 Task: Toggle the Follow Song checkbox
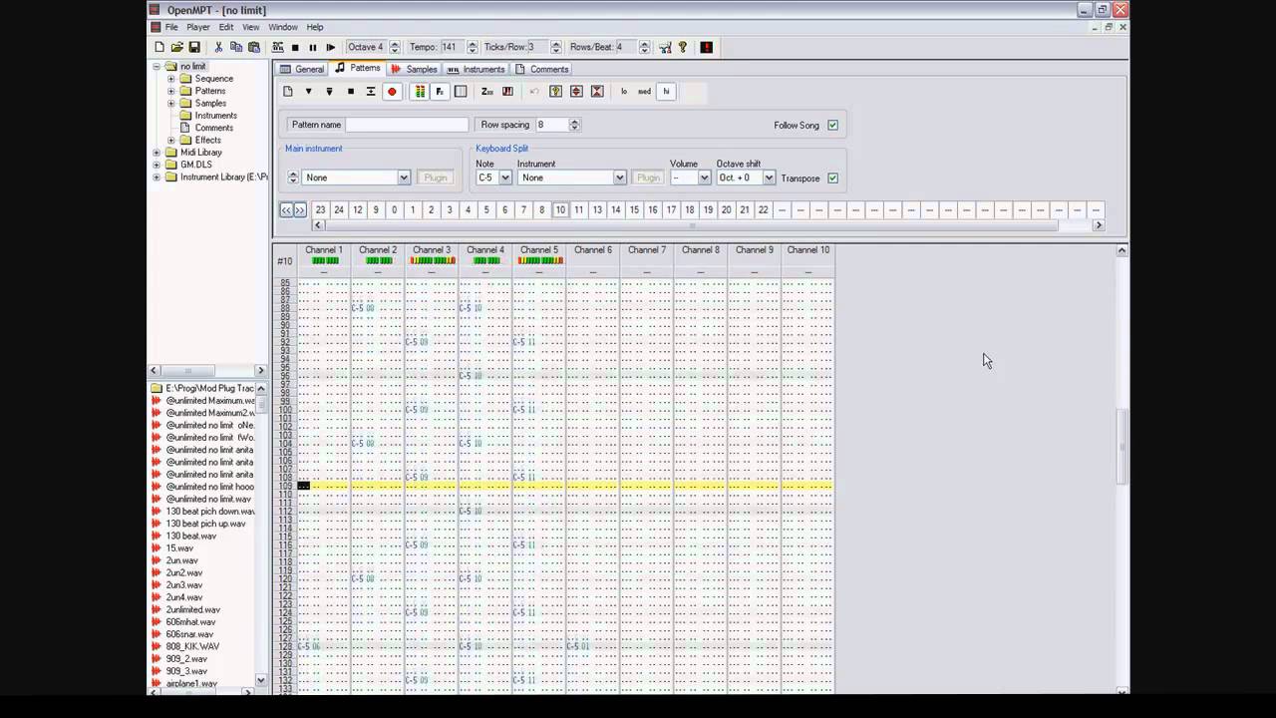832,125
